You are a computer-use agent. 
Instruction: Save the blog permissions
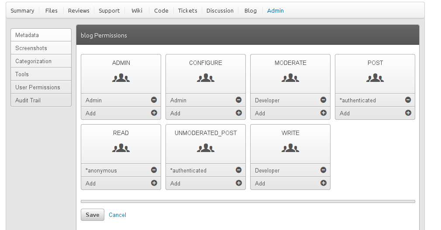click(x=93, y=215)
